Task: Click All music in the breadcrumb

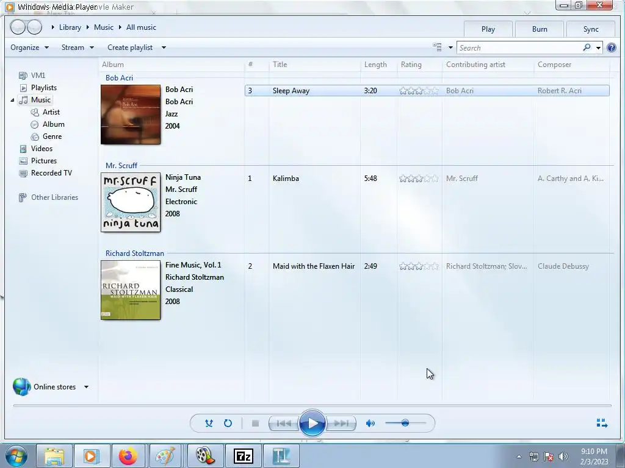Action: (141, 27)
